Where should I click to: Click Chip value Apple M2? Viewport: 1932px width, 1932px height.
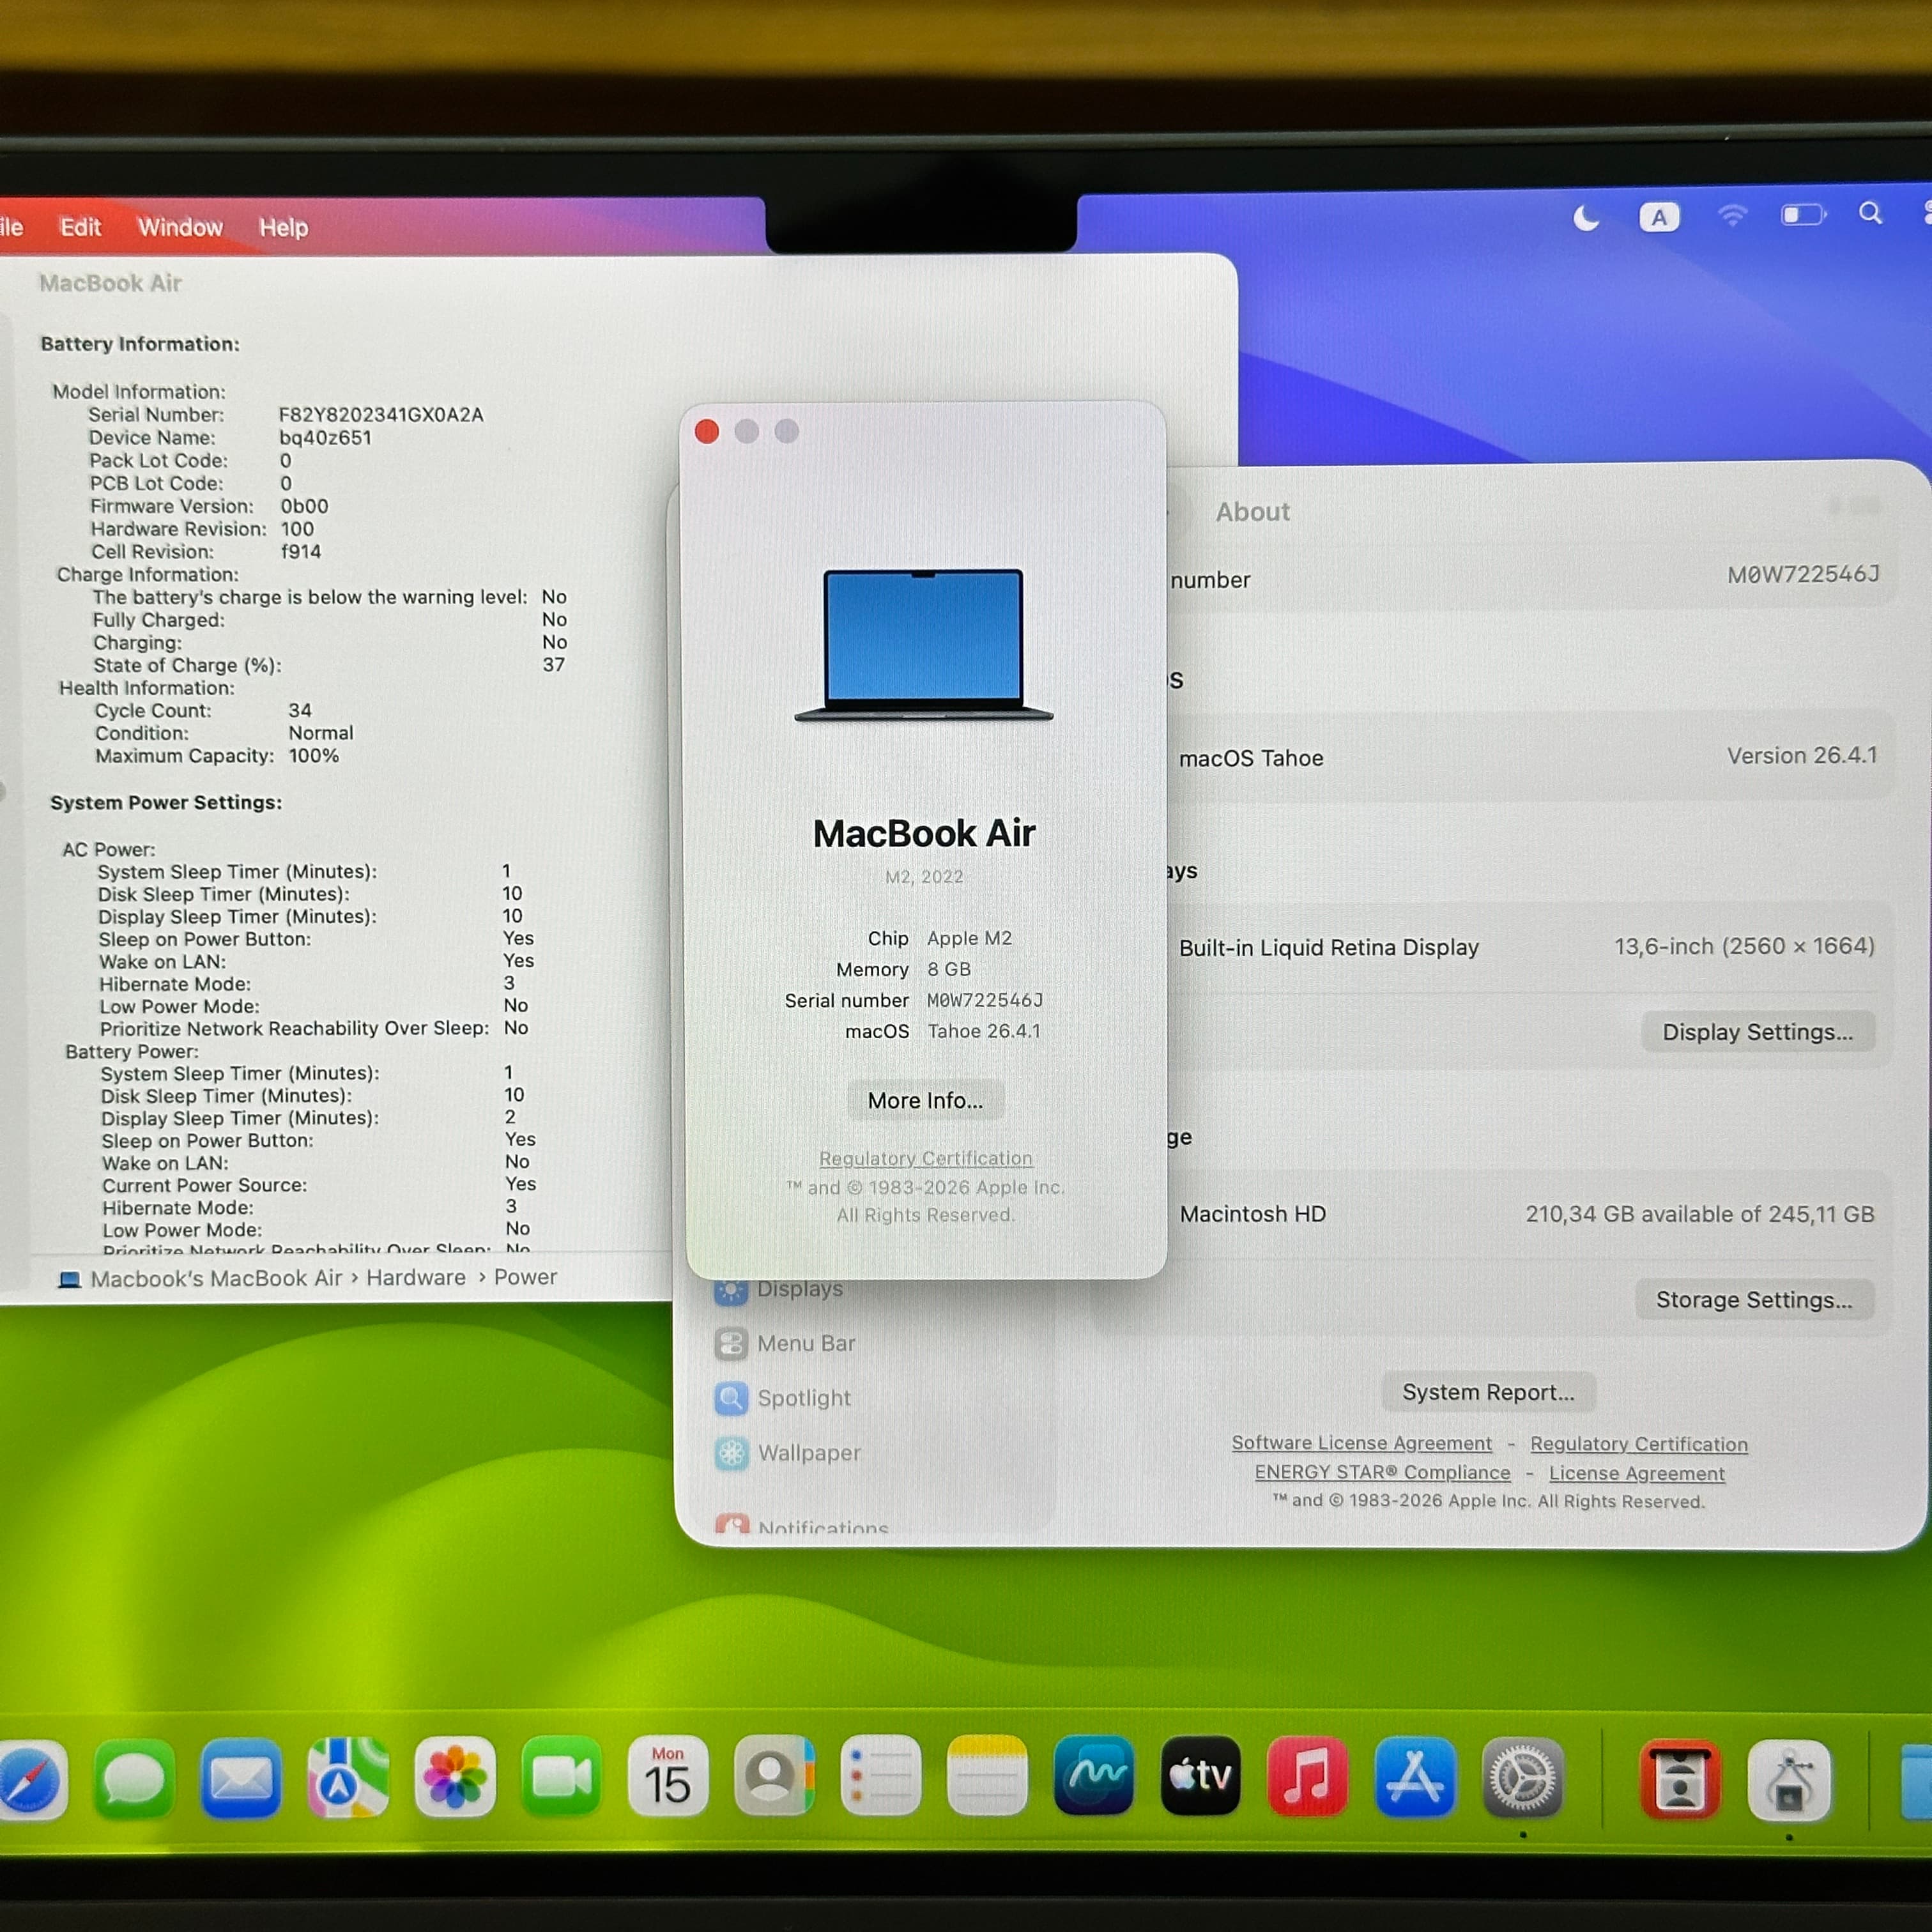click(969, 938)
